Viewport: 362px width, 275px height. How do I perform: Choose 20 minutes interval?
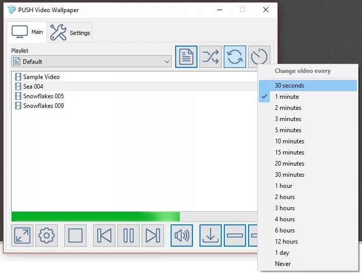coord(308,164)
